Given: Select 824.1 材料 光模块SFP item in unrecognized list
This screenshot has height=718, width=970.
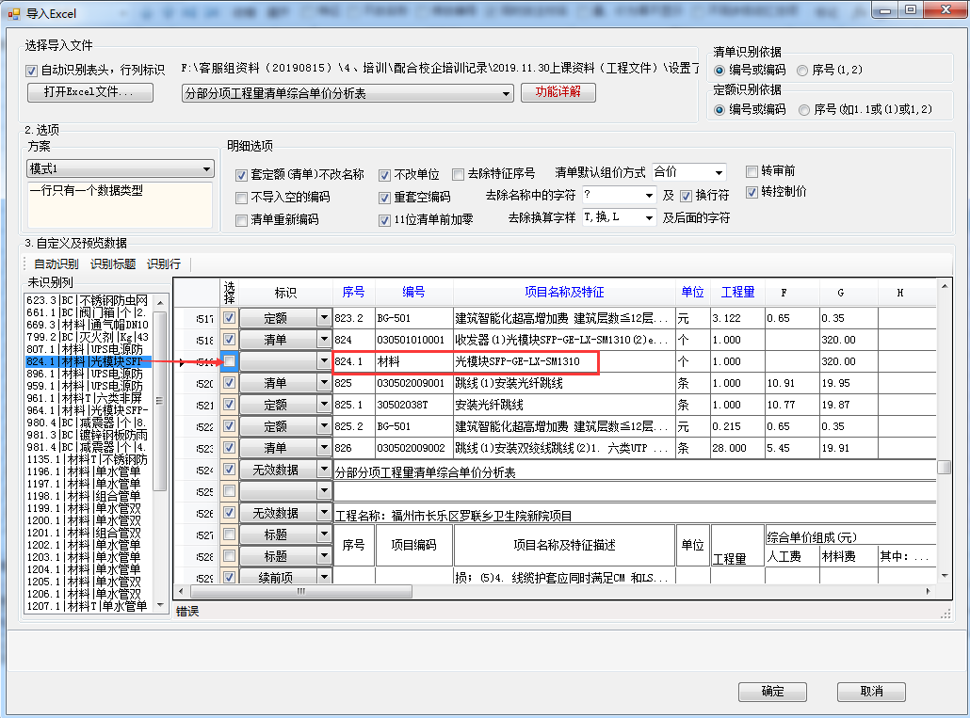Looking at the screenshot, I should tap(87, 361).
